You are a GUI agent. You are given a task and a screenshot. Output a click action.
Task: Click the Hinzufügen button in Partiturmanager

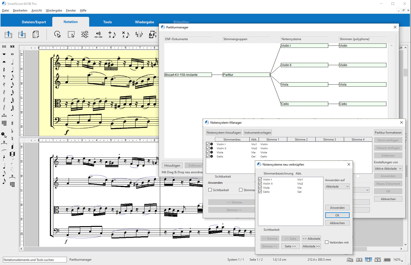[172, 165]
